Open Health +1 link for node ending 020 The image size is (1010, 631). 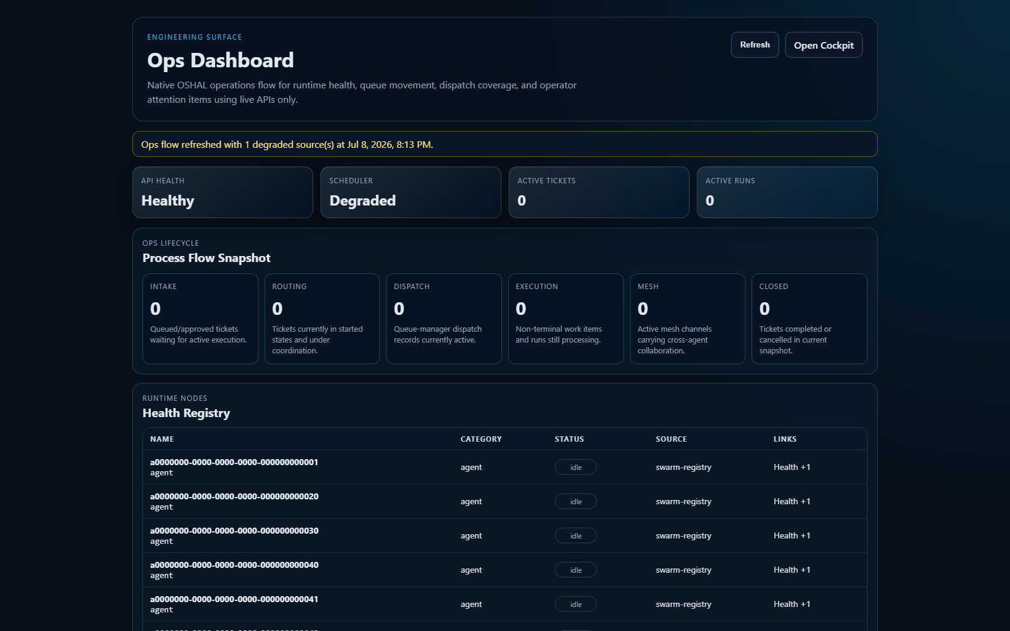pos(792,501)
